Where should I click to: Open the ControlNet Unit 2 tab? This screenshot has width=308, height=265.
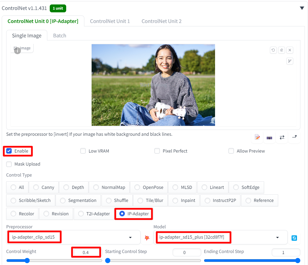coord(162,21)
